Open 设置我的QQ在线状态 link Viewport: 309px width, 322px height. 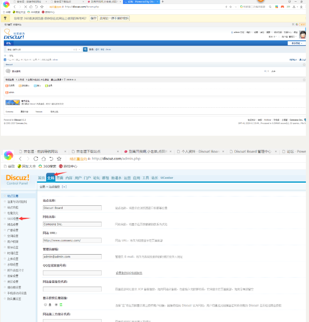pos(129,273)
